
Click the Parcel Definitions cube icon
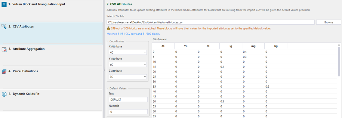click(4, 71)
